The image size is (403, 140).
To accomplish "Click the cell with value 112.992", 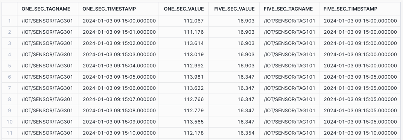I will point(183,66).
